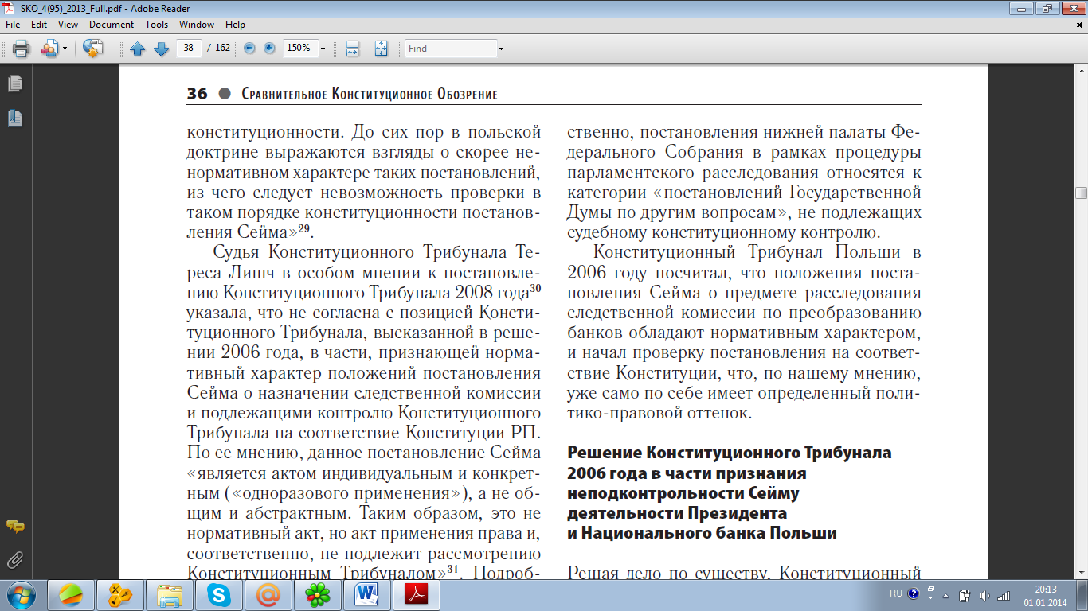The width and height of the screenshot is (1088, 611).
Task: Open the Window menu
Action: (197, 25)
